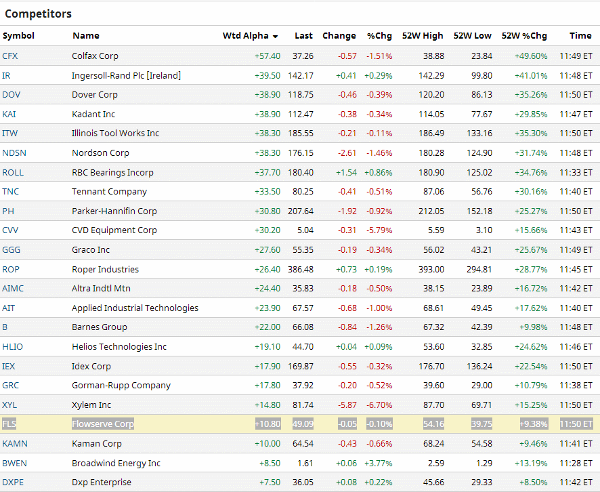Image resolution: width=600 pixels, height=492 pixels.
Task: Select Applied Industrial Technologies name
Action: click(x=135, y=308)
